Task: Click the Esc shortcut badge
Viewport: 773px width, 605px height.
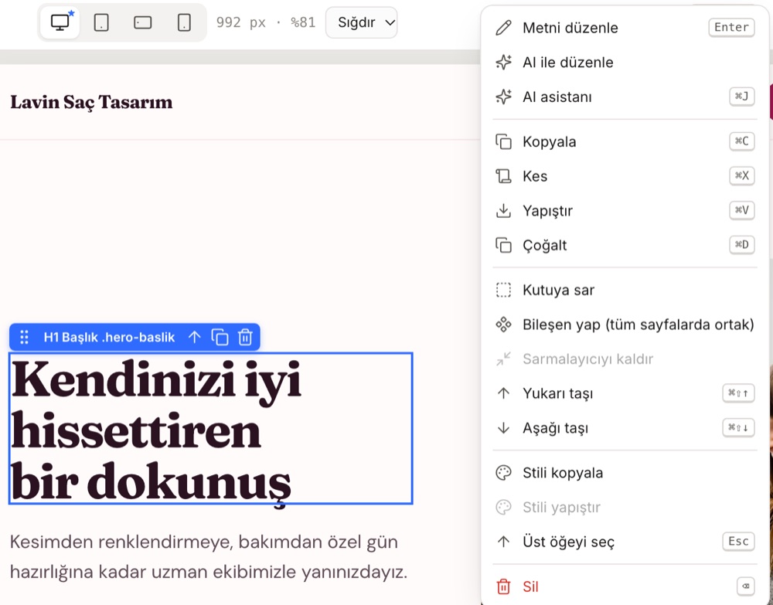Action: click(x=738, y=541)
